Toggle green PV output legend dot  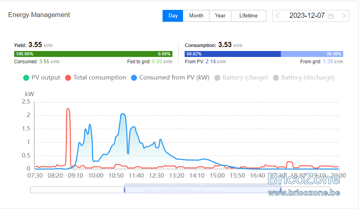[x=26, y=78]
